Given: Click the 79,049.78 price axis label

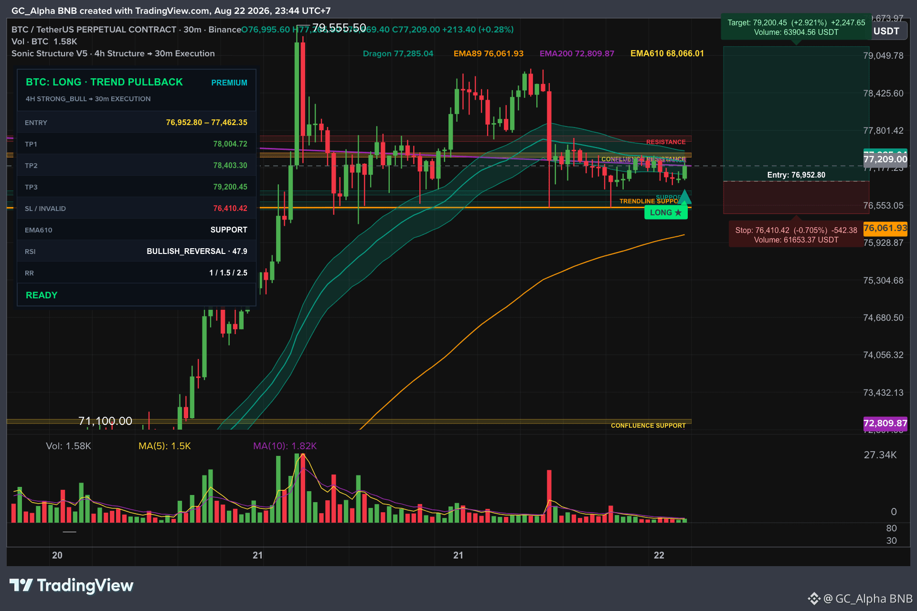Looking at the screenshot, I should 883,56.
